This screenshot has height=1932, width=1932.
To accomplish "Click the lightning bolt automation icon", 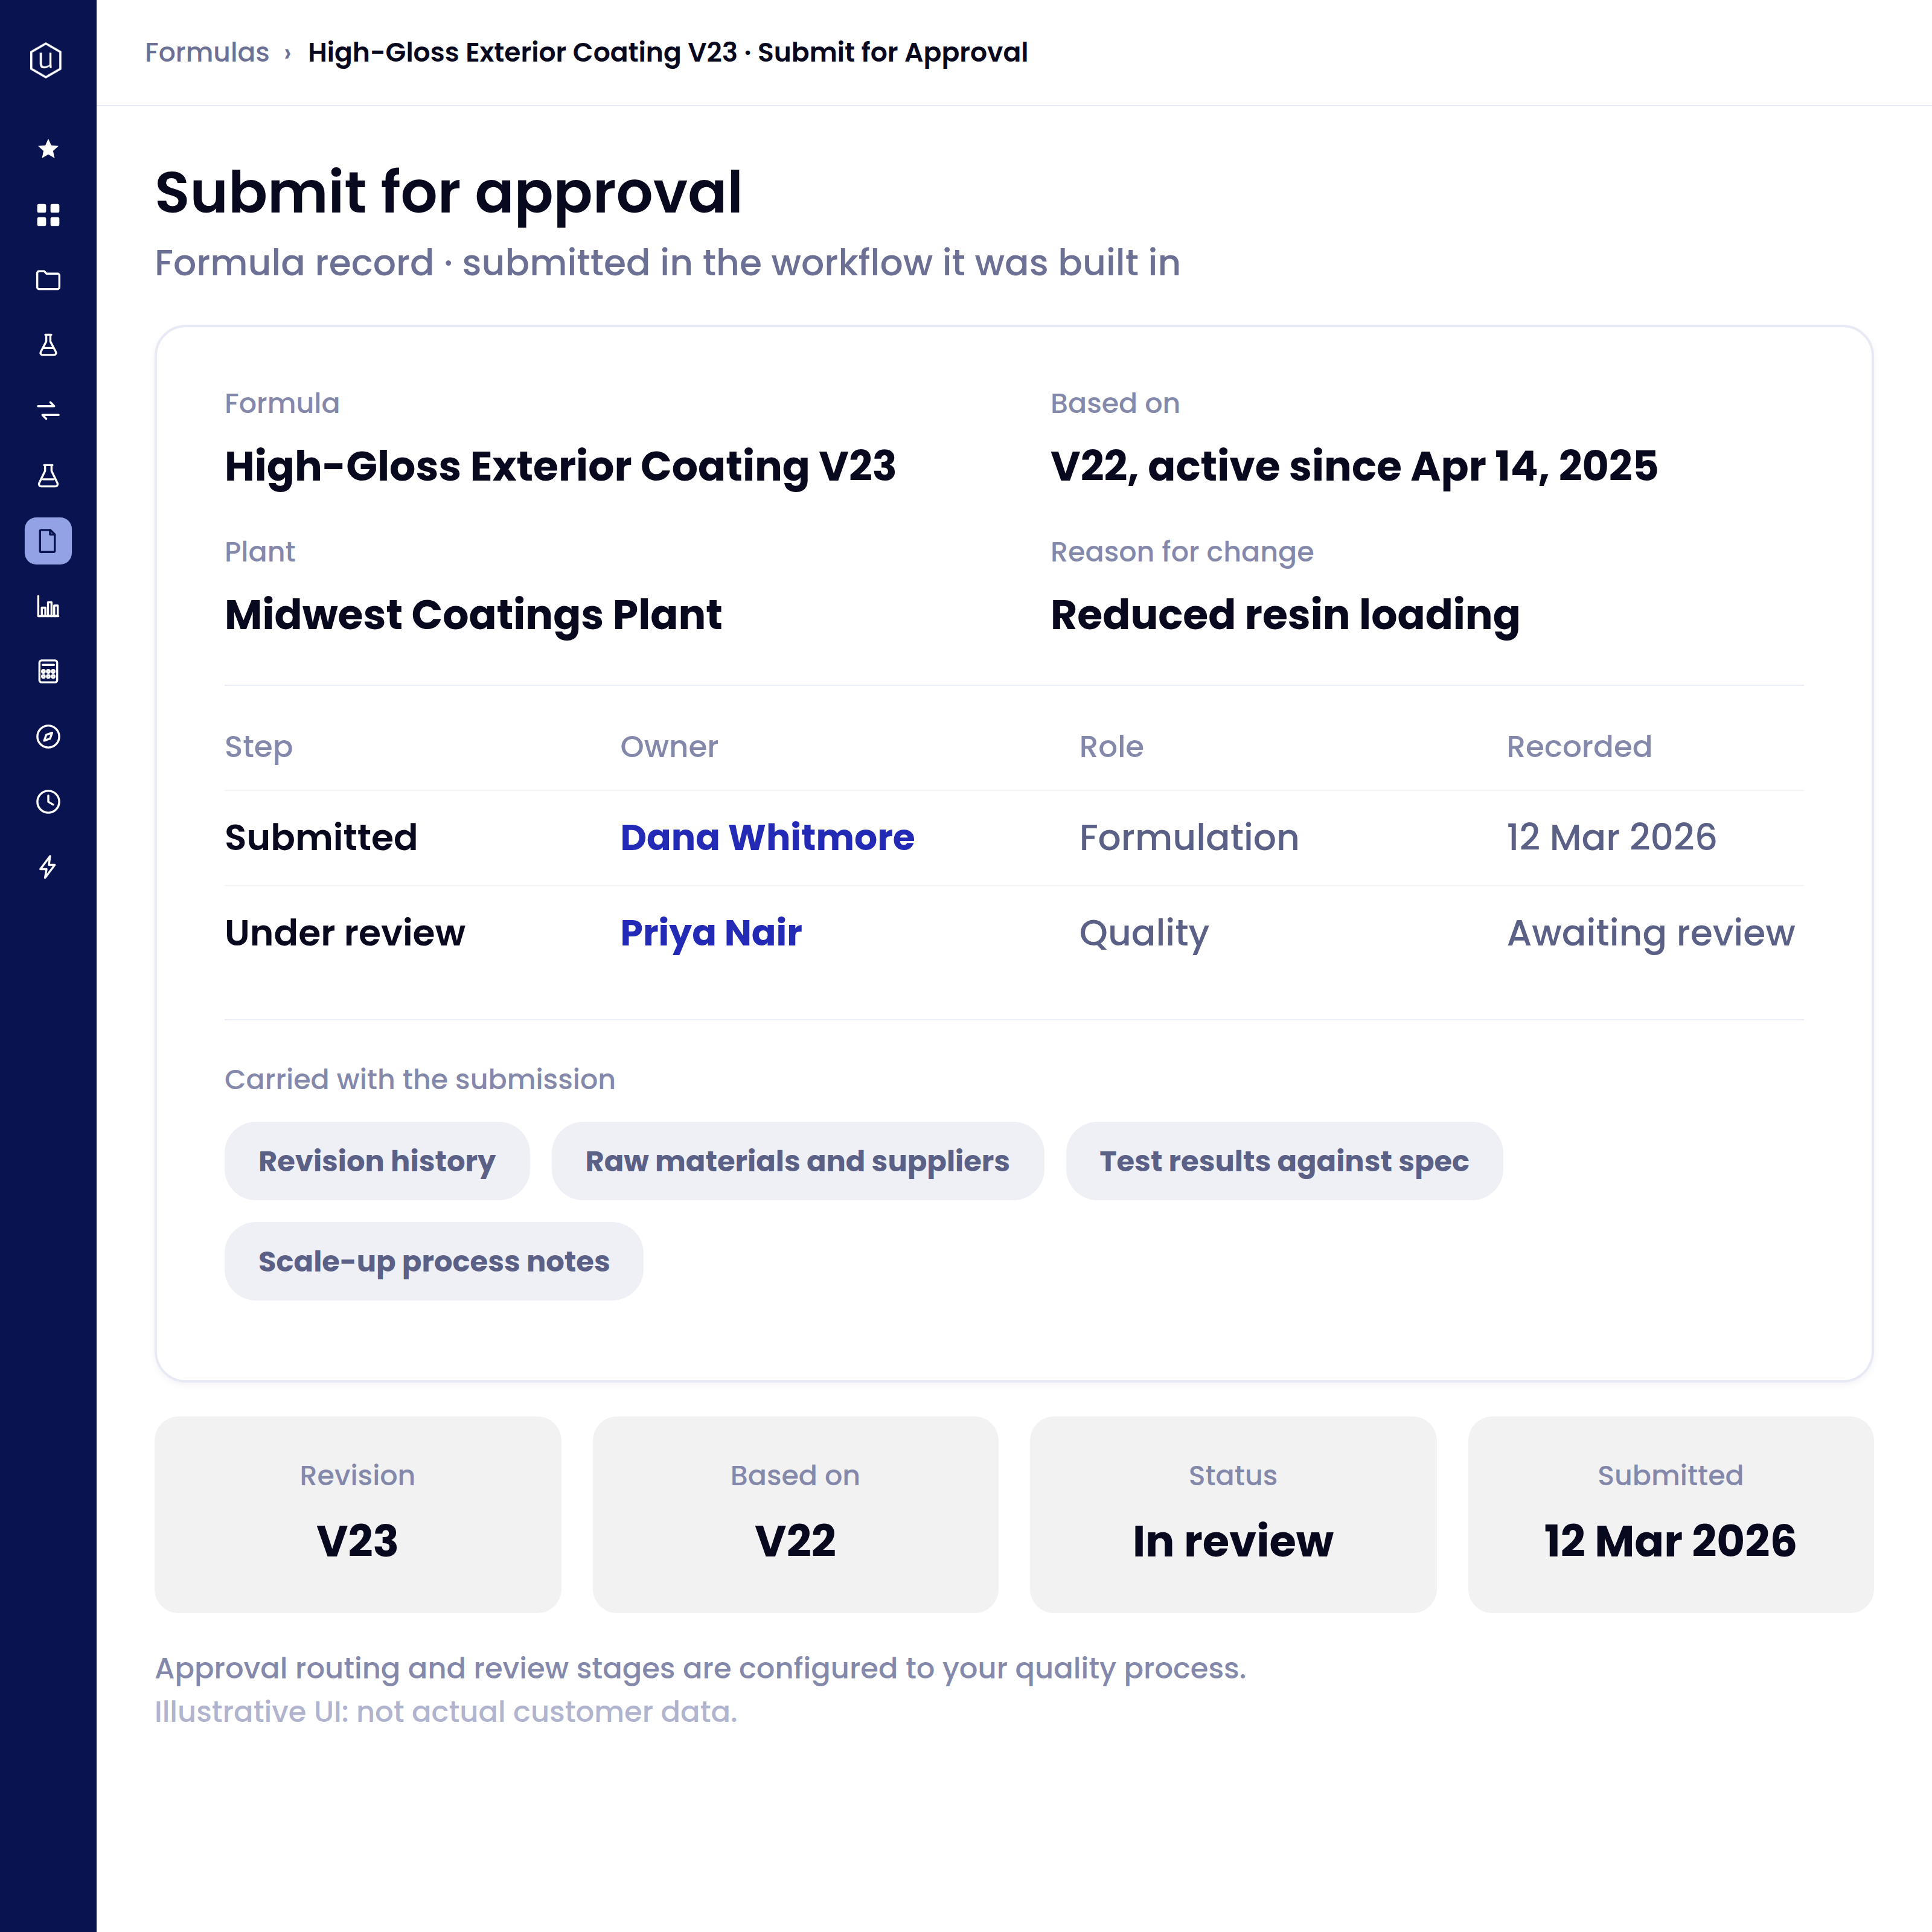I will pyautogui.click(x=48, y=867).
